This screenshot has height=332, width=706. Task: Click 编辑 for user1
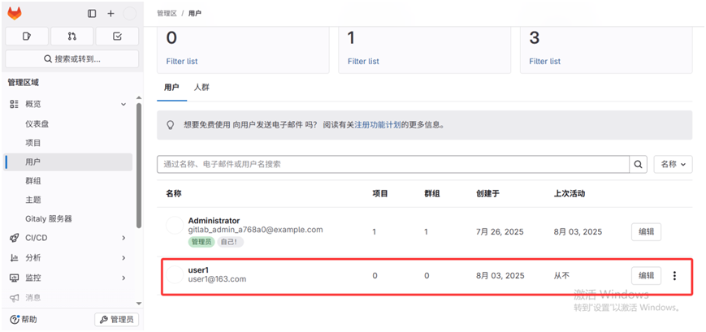646,276
